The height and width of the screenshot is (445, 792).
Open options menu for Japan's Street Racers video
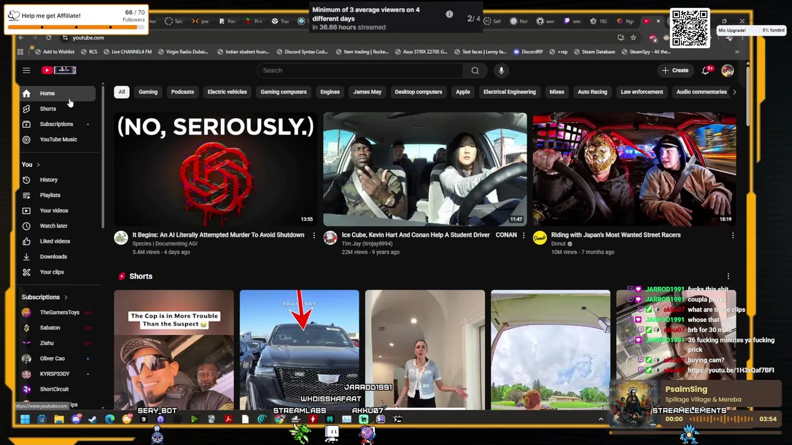[x=733, y=235]
